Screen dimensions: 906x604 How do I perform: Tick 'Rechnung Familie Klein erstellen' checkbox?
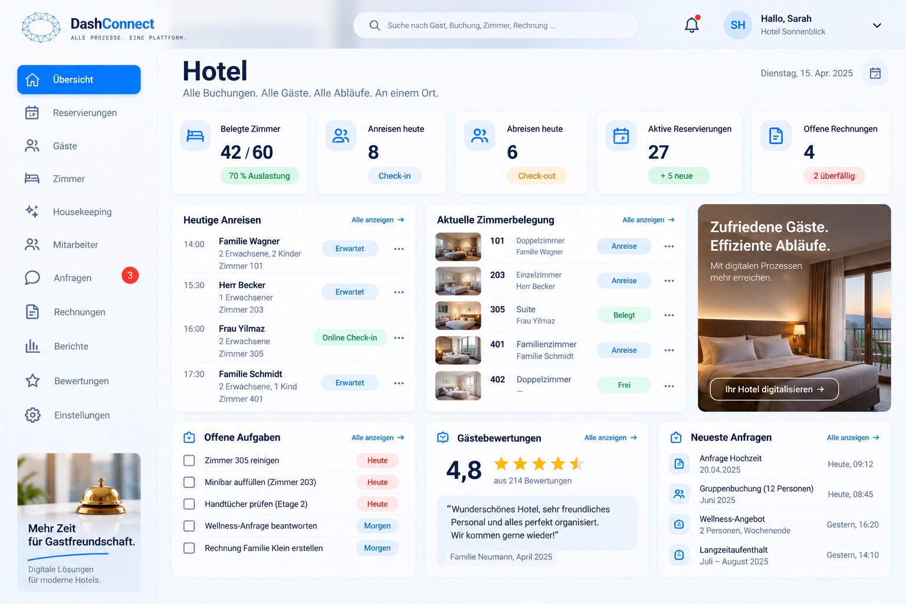click(189, 548)
